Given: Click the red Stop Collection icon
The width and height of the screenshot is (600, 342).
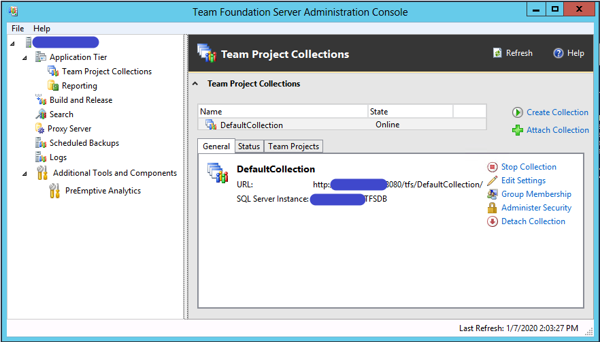Looking at the screenshot, I should click(x=492, y=167).
